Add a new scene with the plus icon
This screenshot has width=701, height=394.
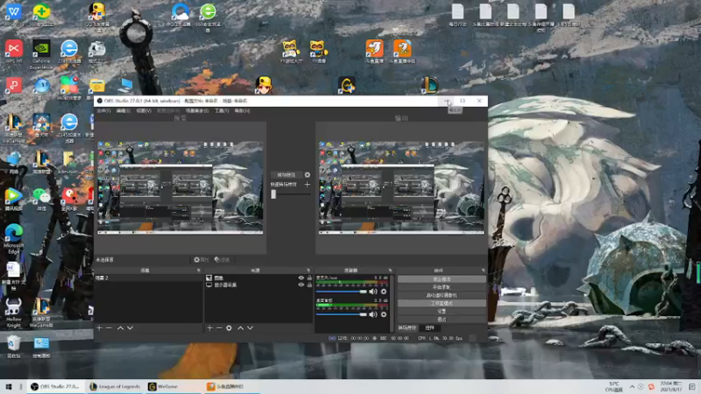coord(99,327)
